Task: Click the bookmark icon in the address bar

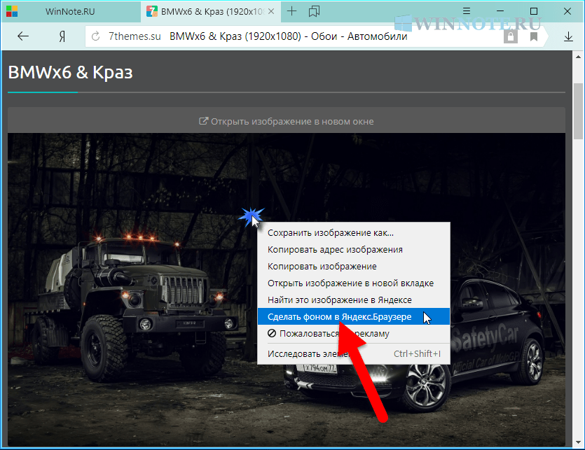Action: 534,36
